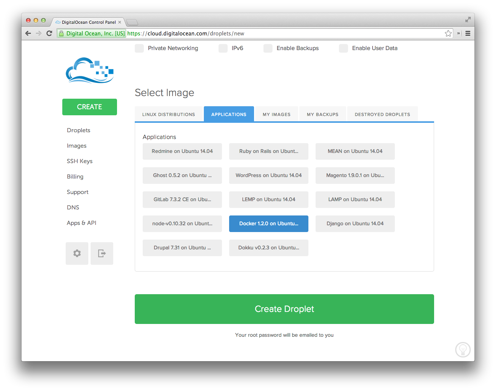Choose node-v0.10.32 on Ubuntu image
Screen dimensions: 496x391
182,224
